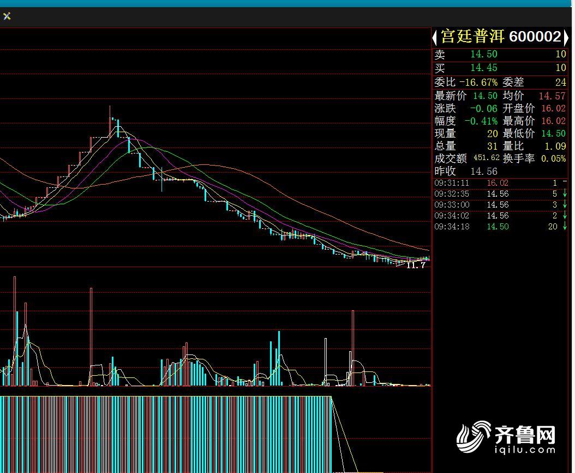Click the tallest volume bar at far left
The height and width of the screenshot is (473, 575).
click(x=15, y=330)
